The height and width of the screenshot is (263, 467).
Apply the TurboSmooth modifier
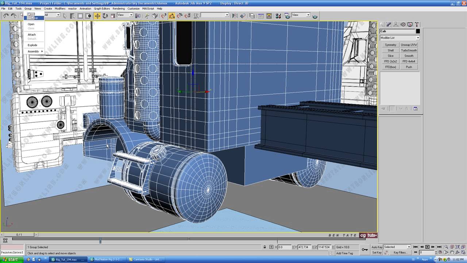tap(409, 50)
